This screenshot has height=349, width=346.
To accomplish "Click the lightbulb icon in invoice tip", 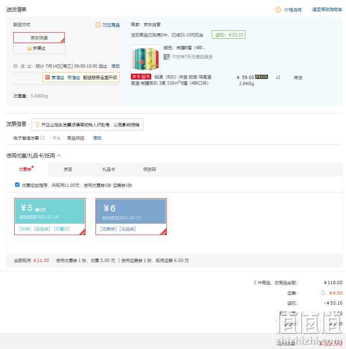I will point(37,125).
